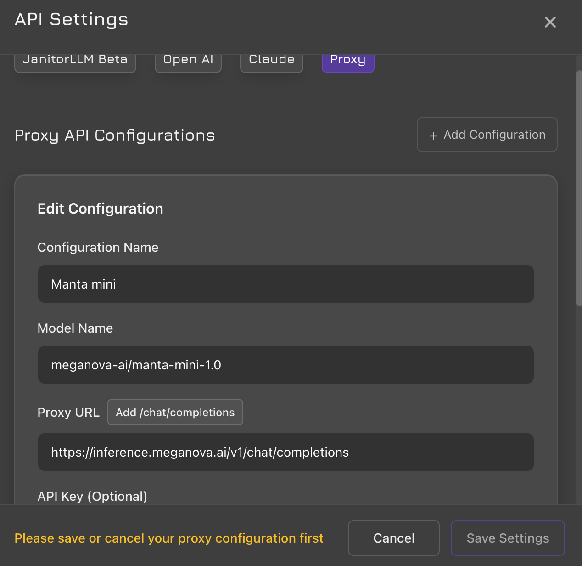
Task: Click the Edit Configuration heading
Action: point(100,209)
